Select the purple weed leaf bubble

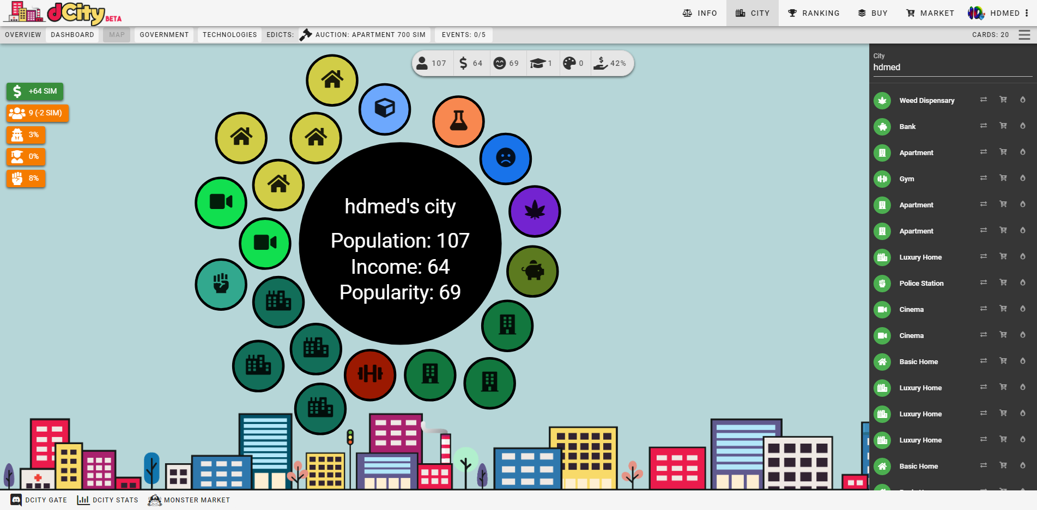[x=535, y=211]
